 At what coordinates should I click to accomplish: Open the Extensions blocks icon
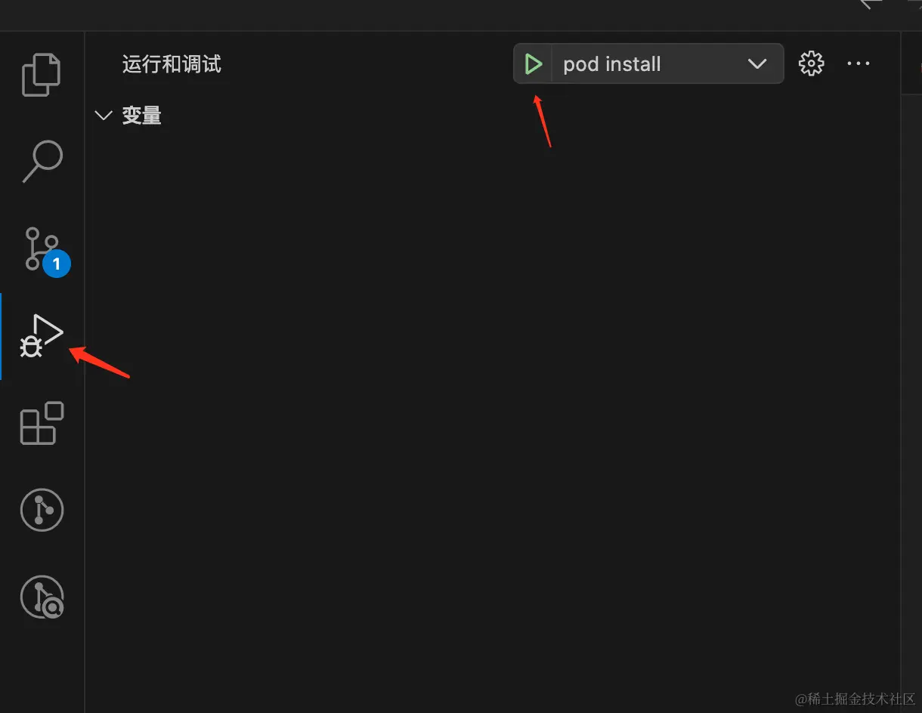(42, 423)
